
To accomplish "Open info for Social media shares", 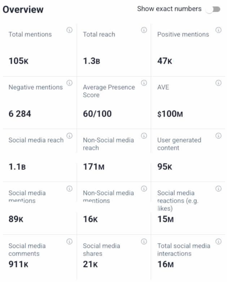I will [x=144, y=241].
